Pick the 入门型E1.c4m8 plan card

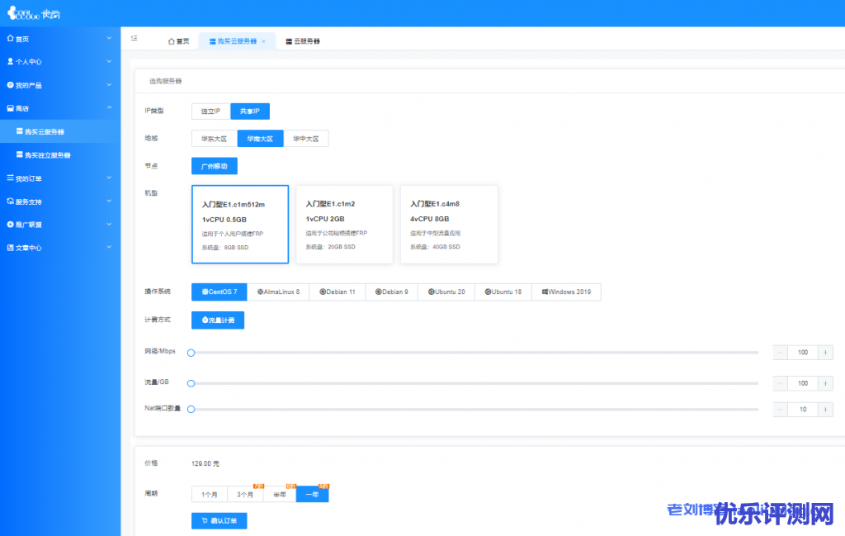pos(449,224)
